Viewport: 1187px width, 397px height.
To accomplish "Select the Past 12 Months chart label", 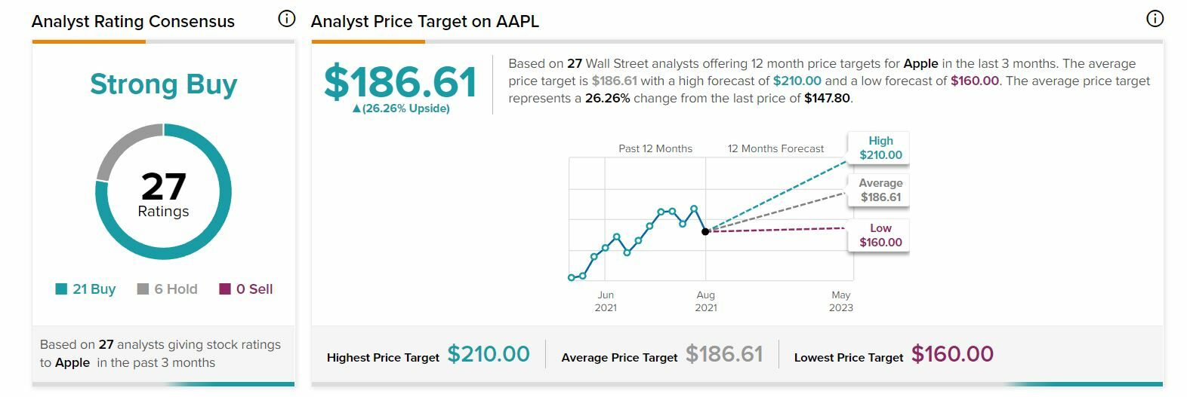I will pyautogui.click(x=655, y=148).
